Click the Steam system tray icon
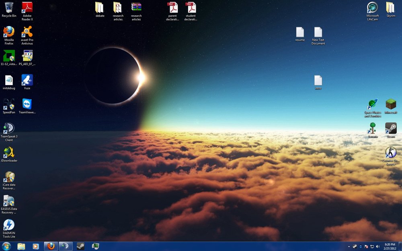402x251 pixels. 355,247
